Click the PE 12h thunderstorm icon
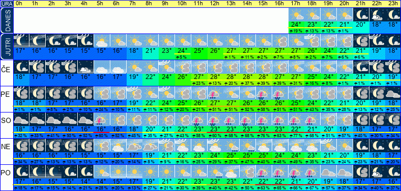The image size is (401, 191). pyautogui.click(x=215, y=93)
